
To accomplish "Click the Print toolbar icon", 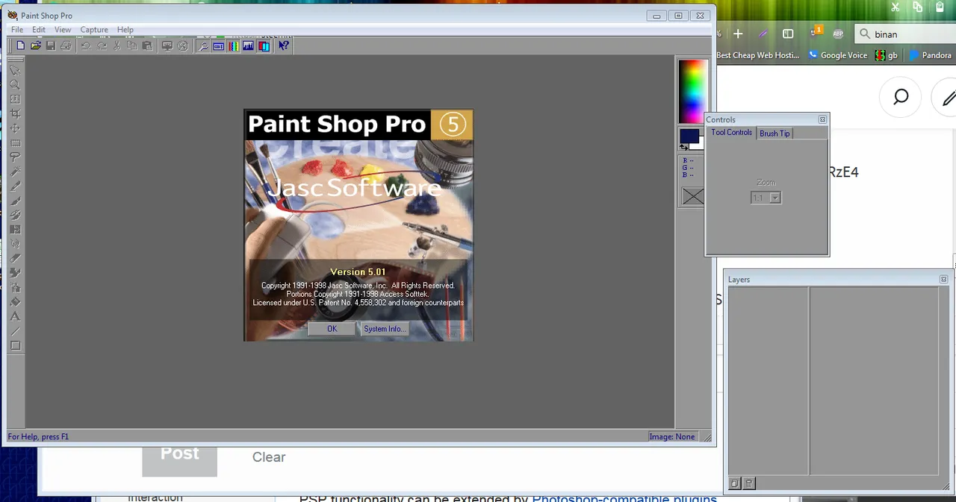I will tap(66, 46).
